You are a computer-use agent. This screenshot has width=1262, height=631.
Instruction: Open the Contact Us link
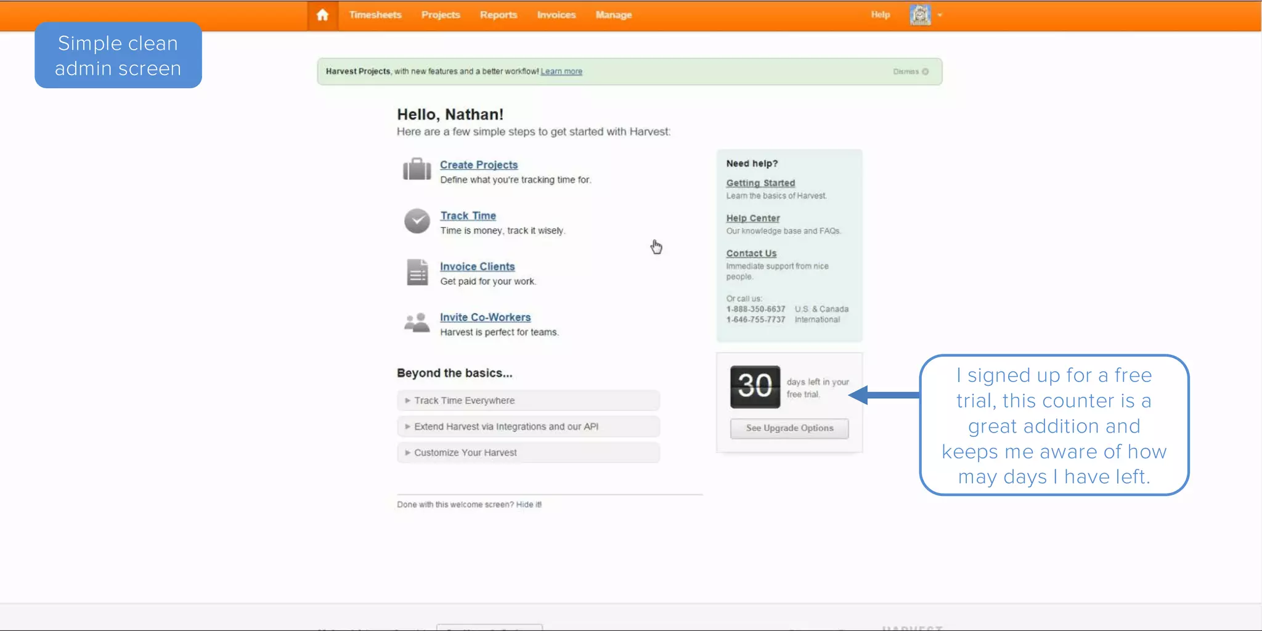[751, 253]
